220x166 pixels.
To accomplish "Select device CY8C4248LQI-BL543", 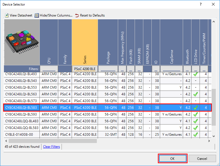I will 107,81.
